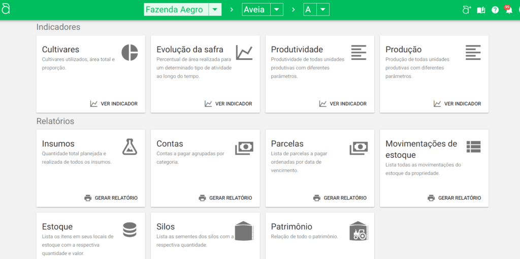This screenshot has height=259, width=520.
Task: Click the Estoque database stack icon
Action: [x=129, y=230]
